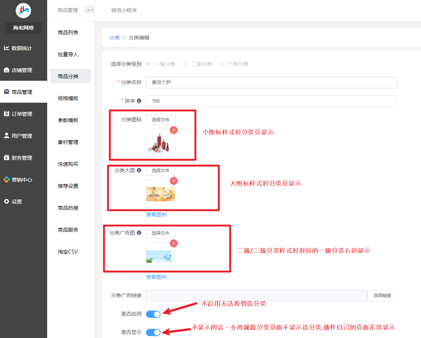Open 店铺管理 store icon in sidebar
This screenshot has width=421, height=338.
7,70
